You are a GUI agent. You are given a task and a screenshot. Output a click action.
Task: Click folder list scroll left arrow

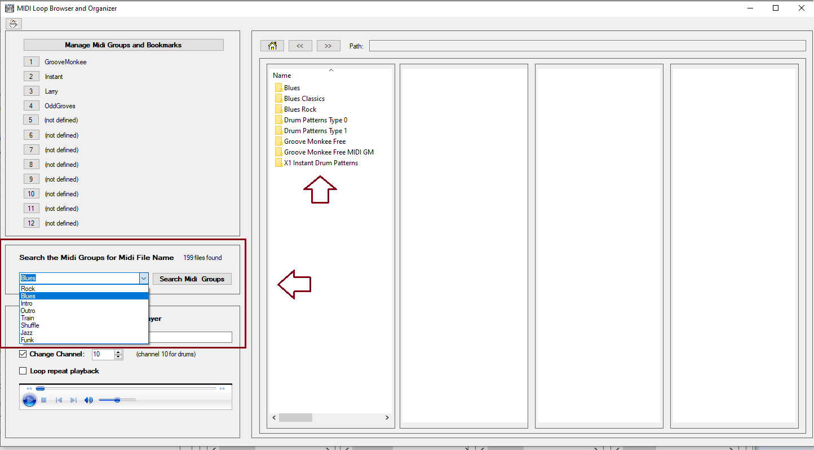pyautogui.click(x=275, y=418)
